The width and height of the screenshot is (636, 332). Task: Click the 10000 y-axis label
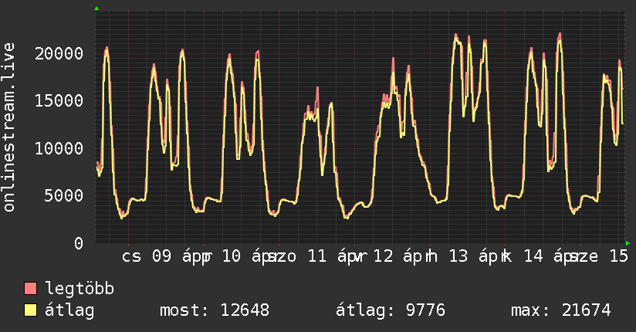59,148
